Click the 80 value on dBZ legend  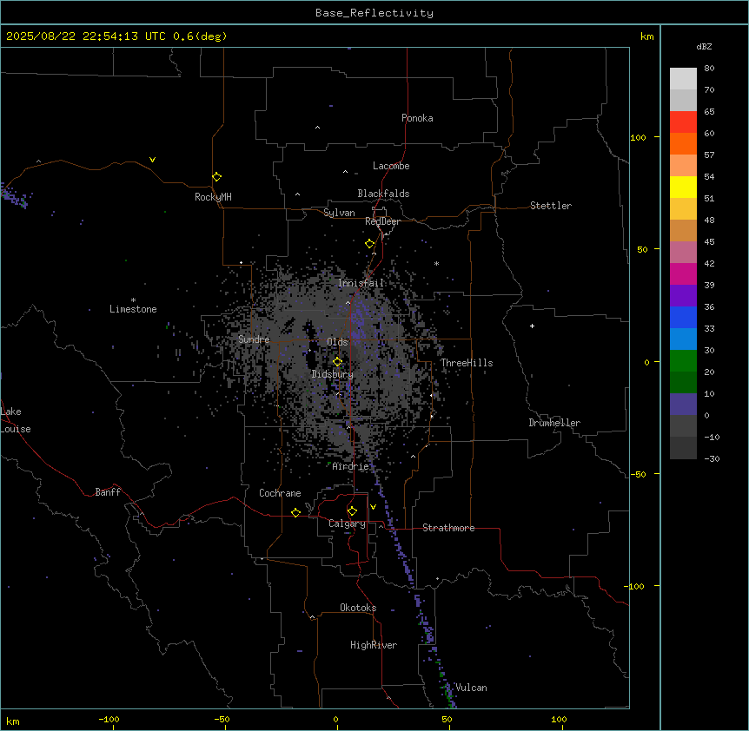point(709,69)
